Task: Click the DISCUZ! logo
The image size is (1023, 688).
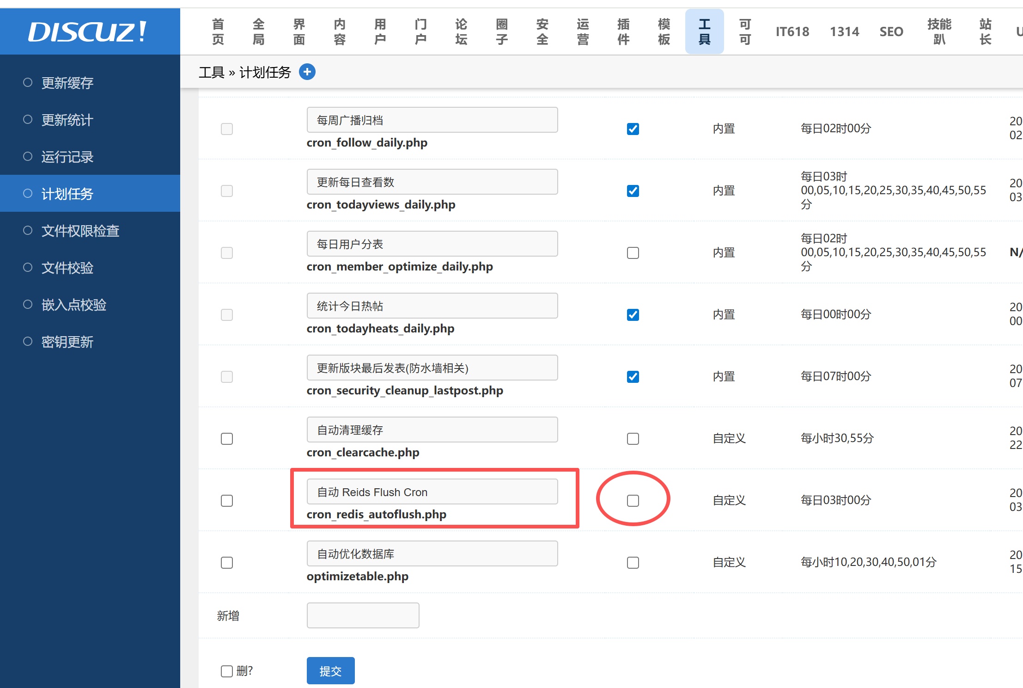Action: [x=88, y=31]
